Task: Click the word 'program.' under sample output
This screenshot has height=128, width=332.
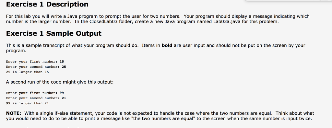Action: (x=16, y=51)
